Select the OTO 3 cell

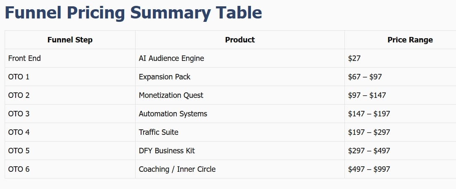pos(19,114)
